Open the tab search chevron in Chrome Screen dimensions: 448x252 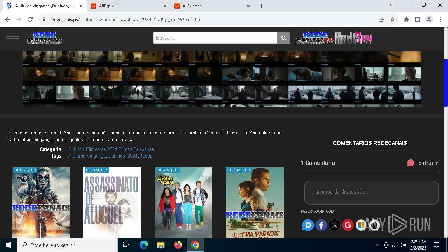392,5
